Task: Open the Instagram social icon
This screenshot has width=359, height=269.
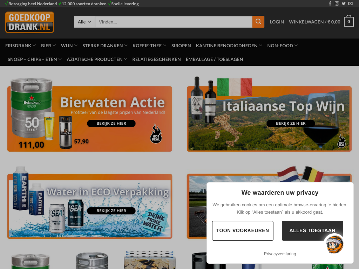Action: 337,4
